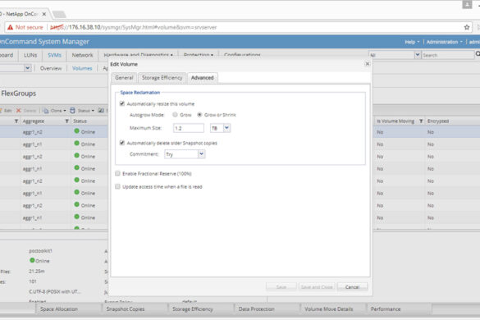Open the SVMs navigation tab
The image size is (480, 320).
point(54,55)
